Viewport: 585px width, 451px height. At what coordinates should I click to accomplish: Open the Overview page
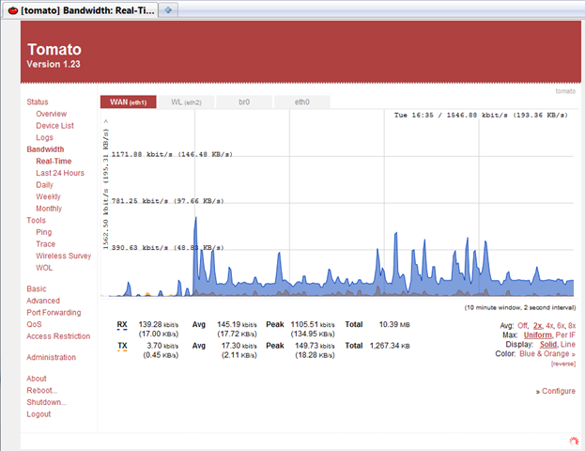tap(51, 114)
